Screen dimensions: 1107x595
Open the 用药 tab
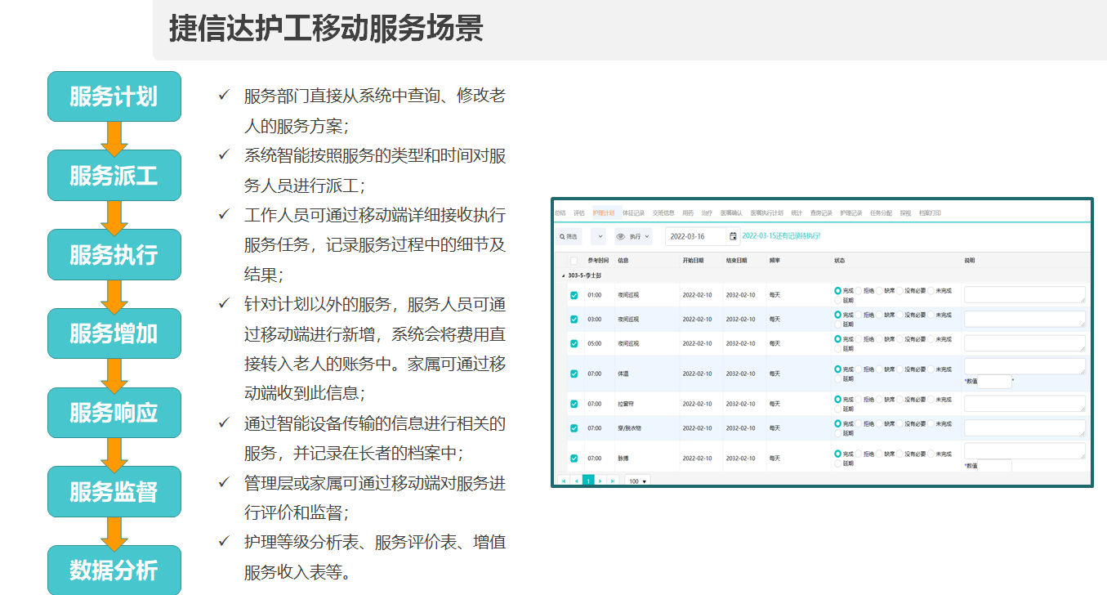tap(688, 213)
